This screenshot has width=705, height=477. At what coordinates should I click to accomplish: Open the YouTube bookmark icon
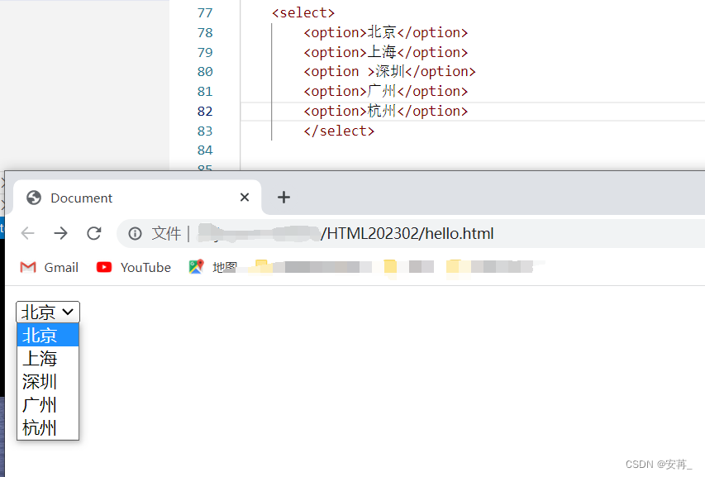point(104,267)
